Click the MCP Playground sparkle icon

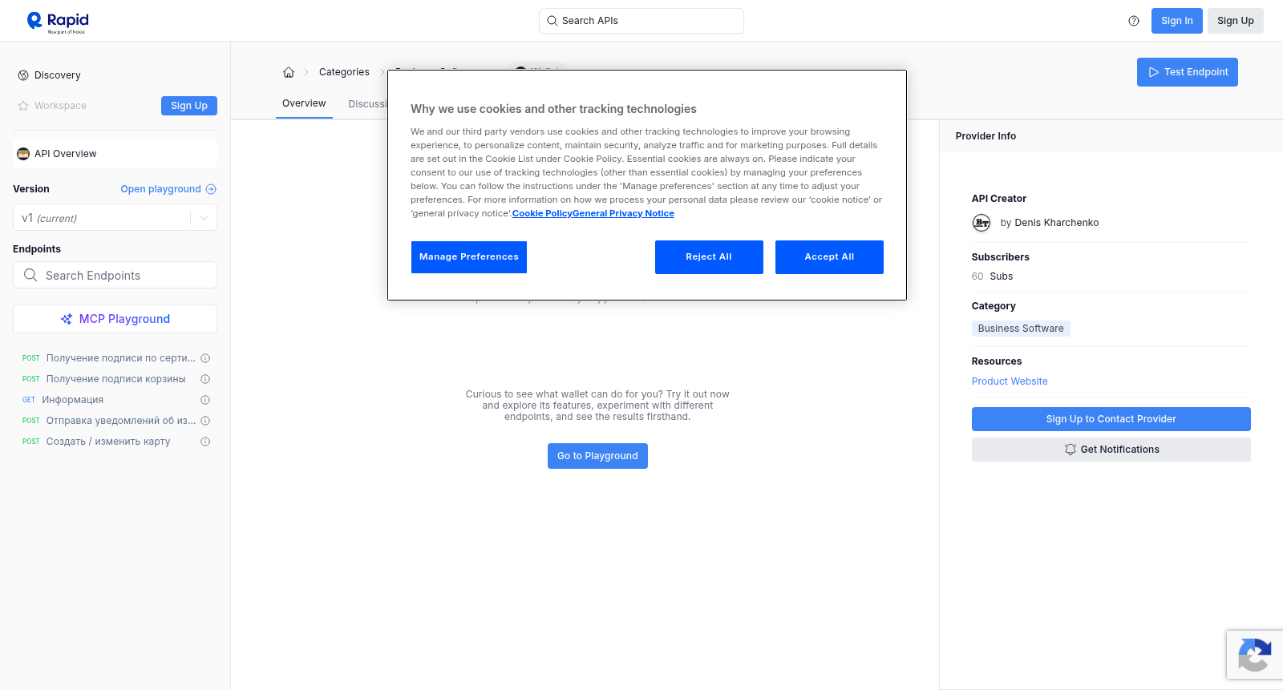[x=67, y=319]
